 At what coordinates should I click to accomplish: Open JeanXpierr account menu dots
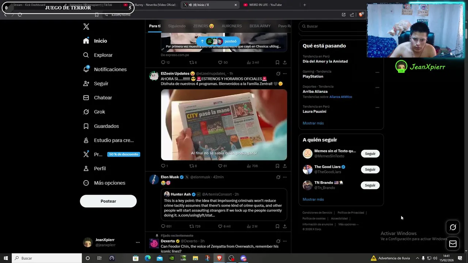click(x=137, y=242)
